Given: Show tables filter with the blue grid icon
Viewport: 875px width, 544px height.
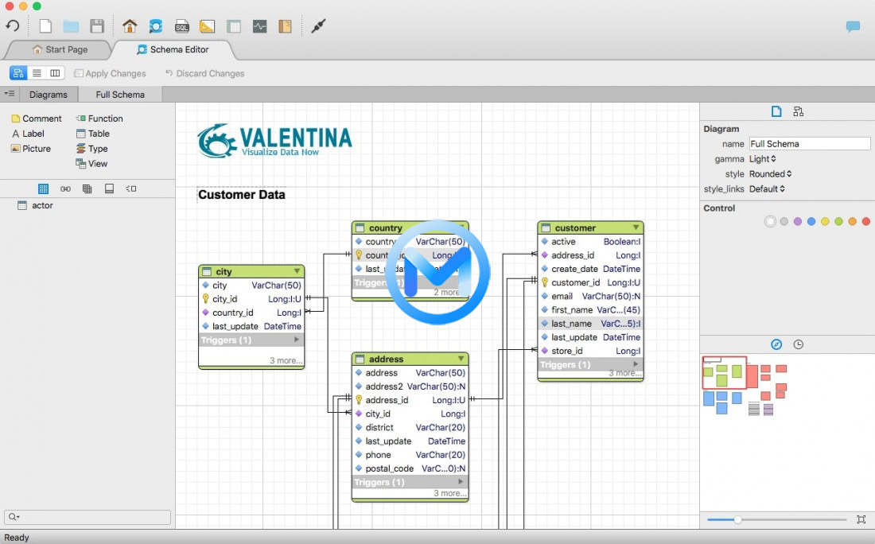Looking at the screenshot, I should (x=44, y=188).
